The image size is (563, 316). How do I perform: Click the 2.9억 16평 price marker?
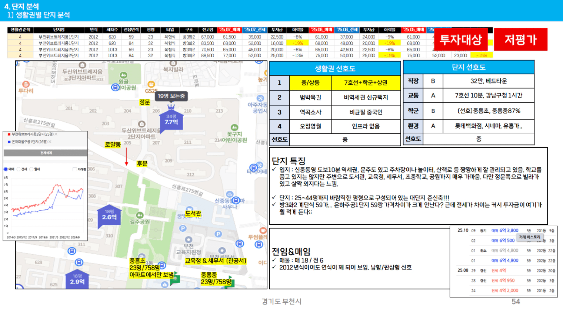[77, 279]
